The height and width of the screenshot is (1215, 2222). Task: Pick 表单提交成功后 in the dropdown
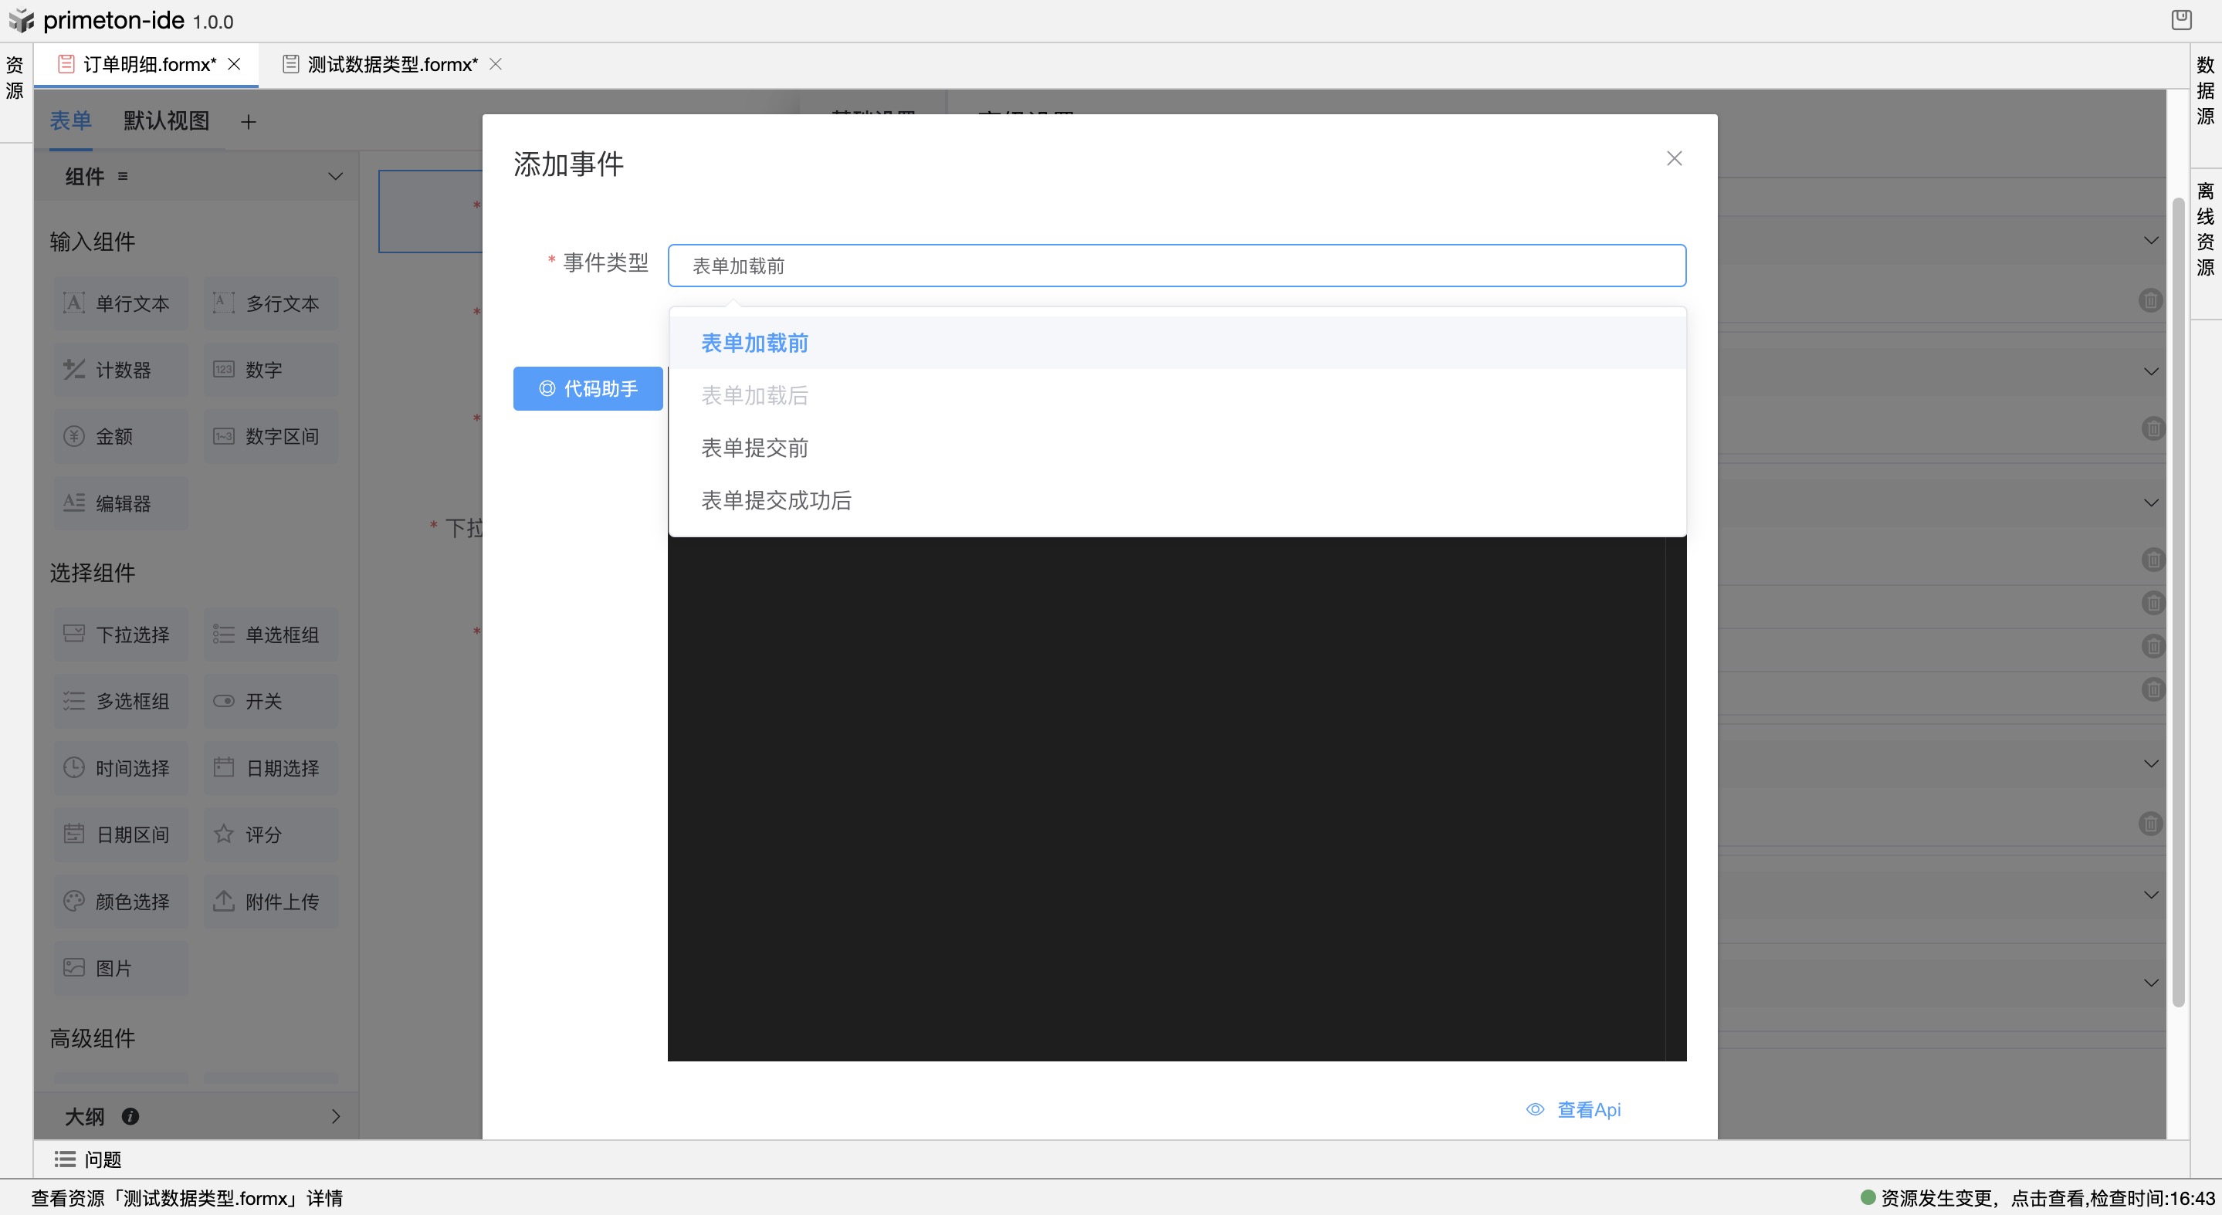777,500
